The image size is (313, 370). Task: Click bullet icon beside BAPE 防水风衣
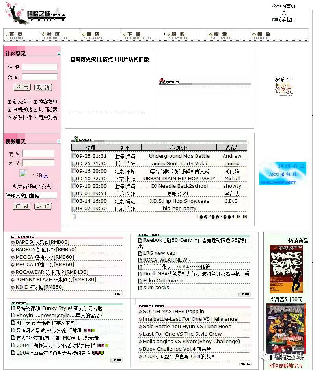(13, 242)
